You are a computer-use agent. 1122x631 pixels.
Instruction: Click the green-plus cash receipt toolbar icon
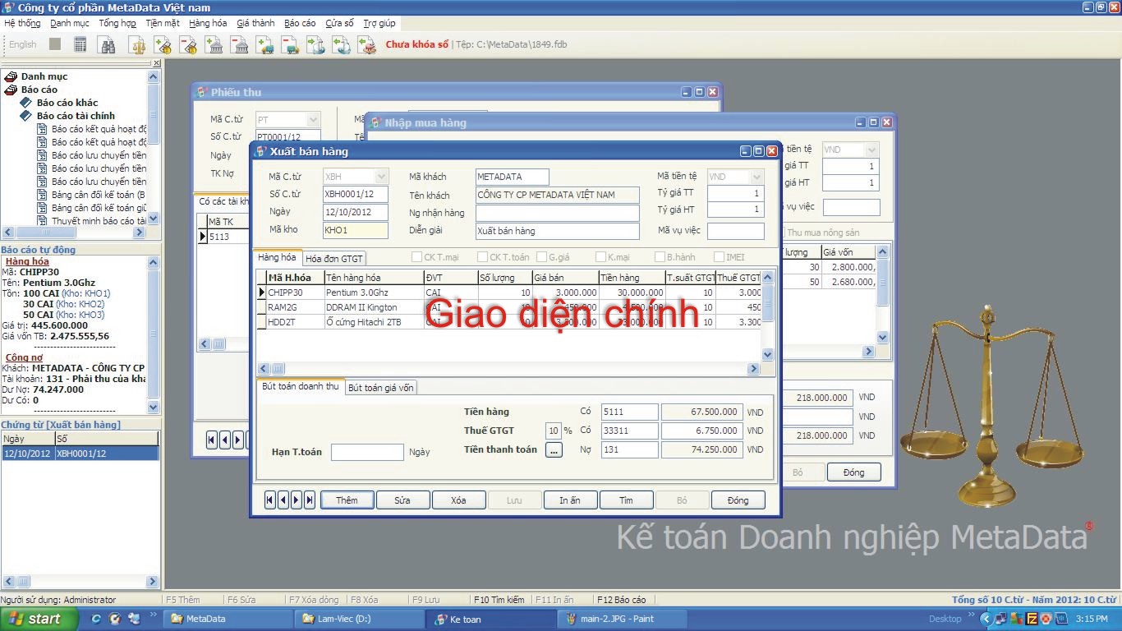163,45
